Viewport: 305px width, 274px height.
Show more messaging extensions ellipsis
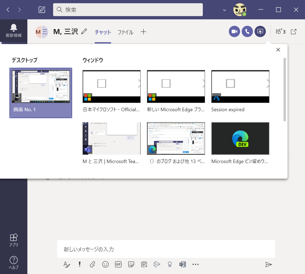click(196, 264)
